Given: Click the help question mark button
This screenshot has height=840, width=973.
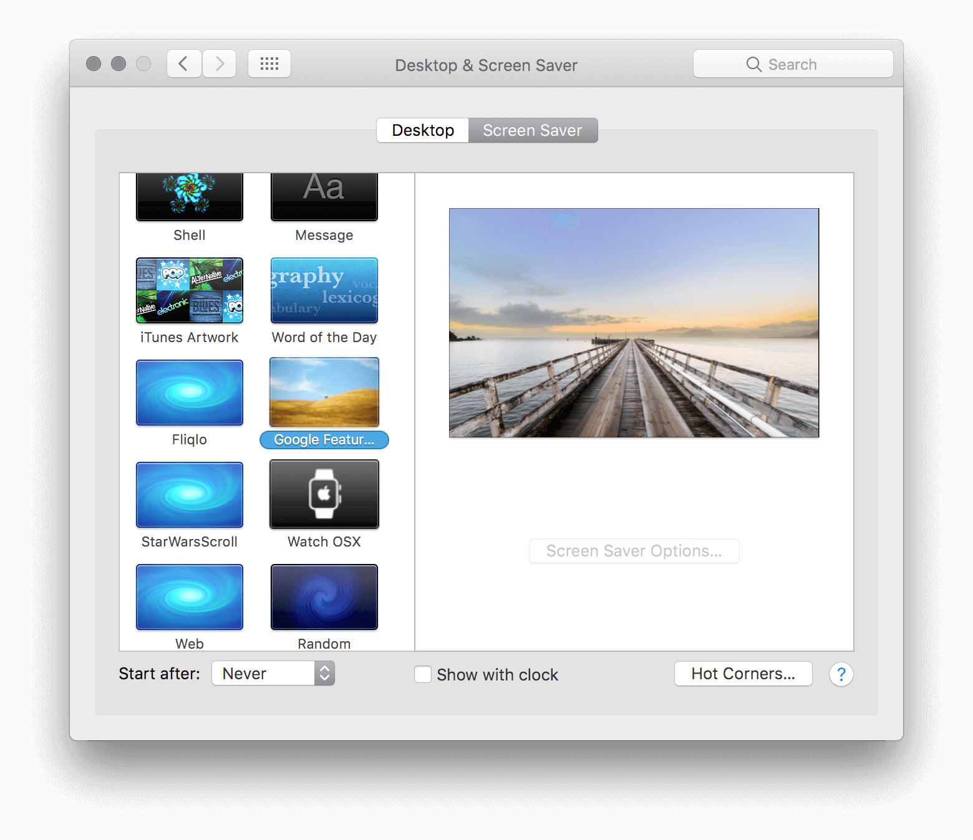Looking at the screenshot, I should 841,674.
